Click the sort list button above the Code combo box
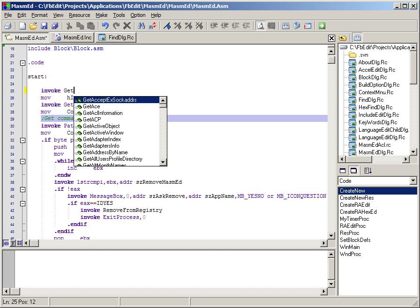 click(368, 171)
